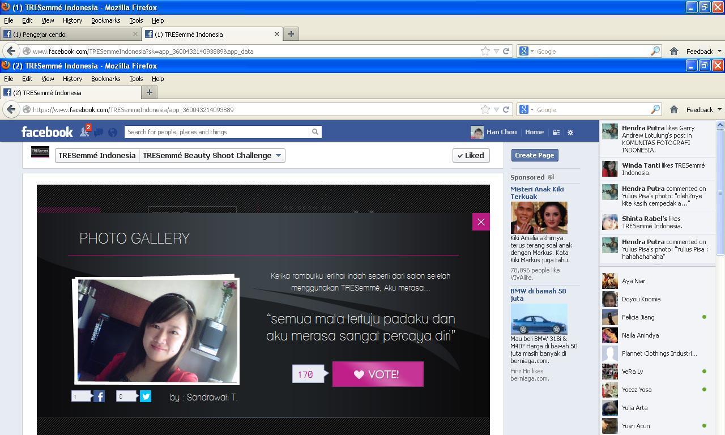Click the privacy shortcuts lock icon

tap(556, 133)
